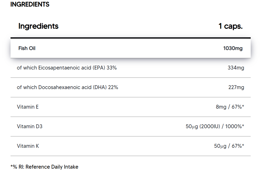Click the Ingredients column header

coord(38,26)
